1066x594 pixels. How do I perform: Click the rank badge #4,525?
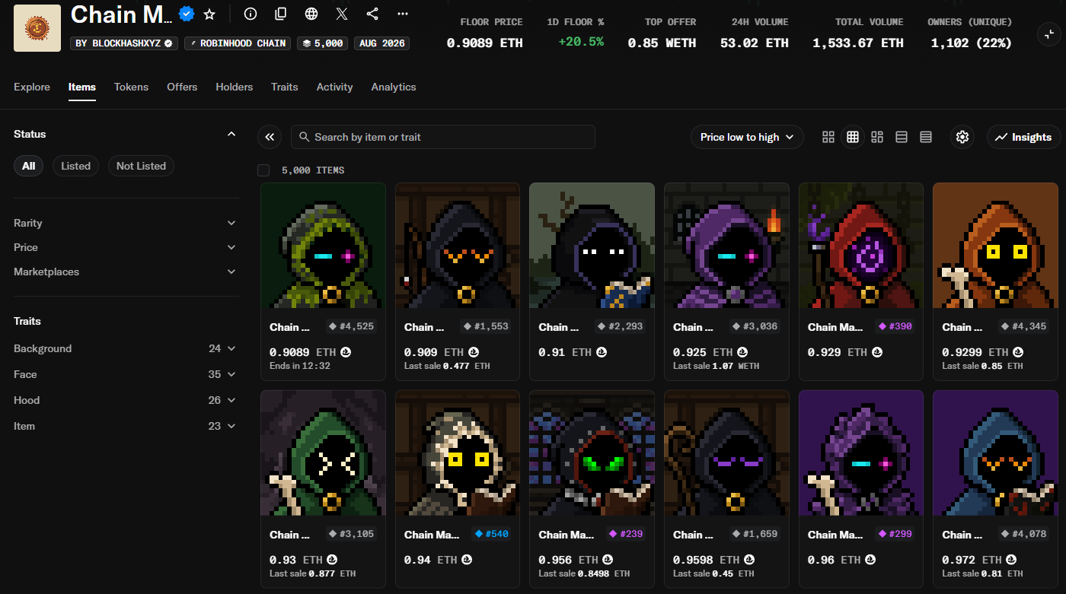click(x=353, y=326)
